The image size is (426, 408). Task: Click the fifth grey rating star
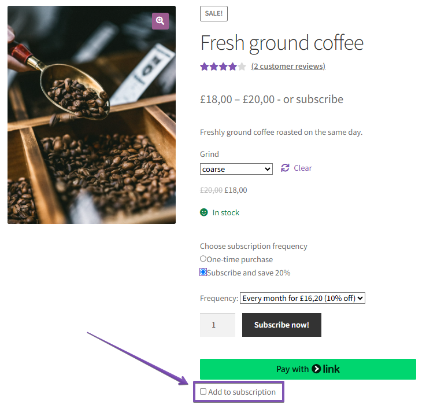(x=242, y=67)
